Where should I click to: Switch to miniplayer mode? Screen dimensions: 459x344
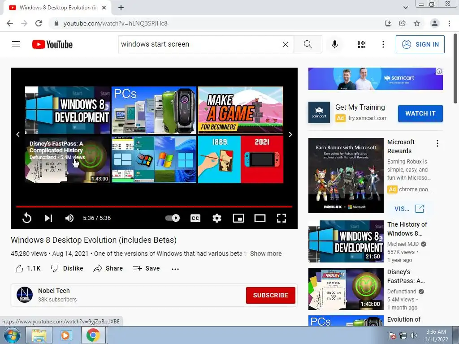pos(238,218)
